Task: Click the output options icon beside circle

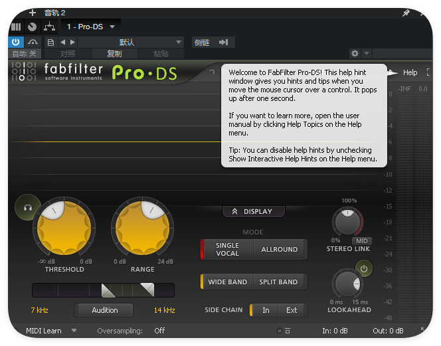Action: [x=288, y=331]
